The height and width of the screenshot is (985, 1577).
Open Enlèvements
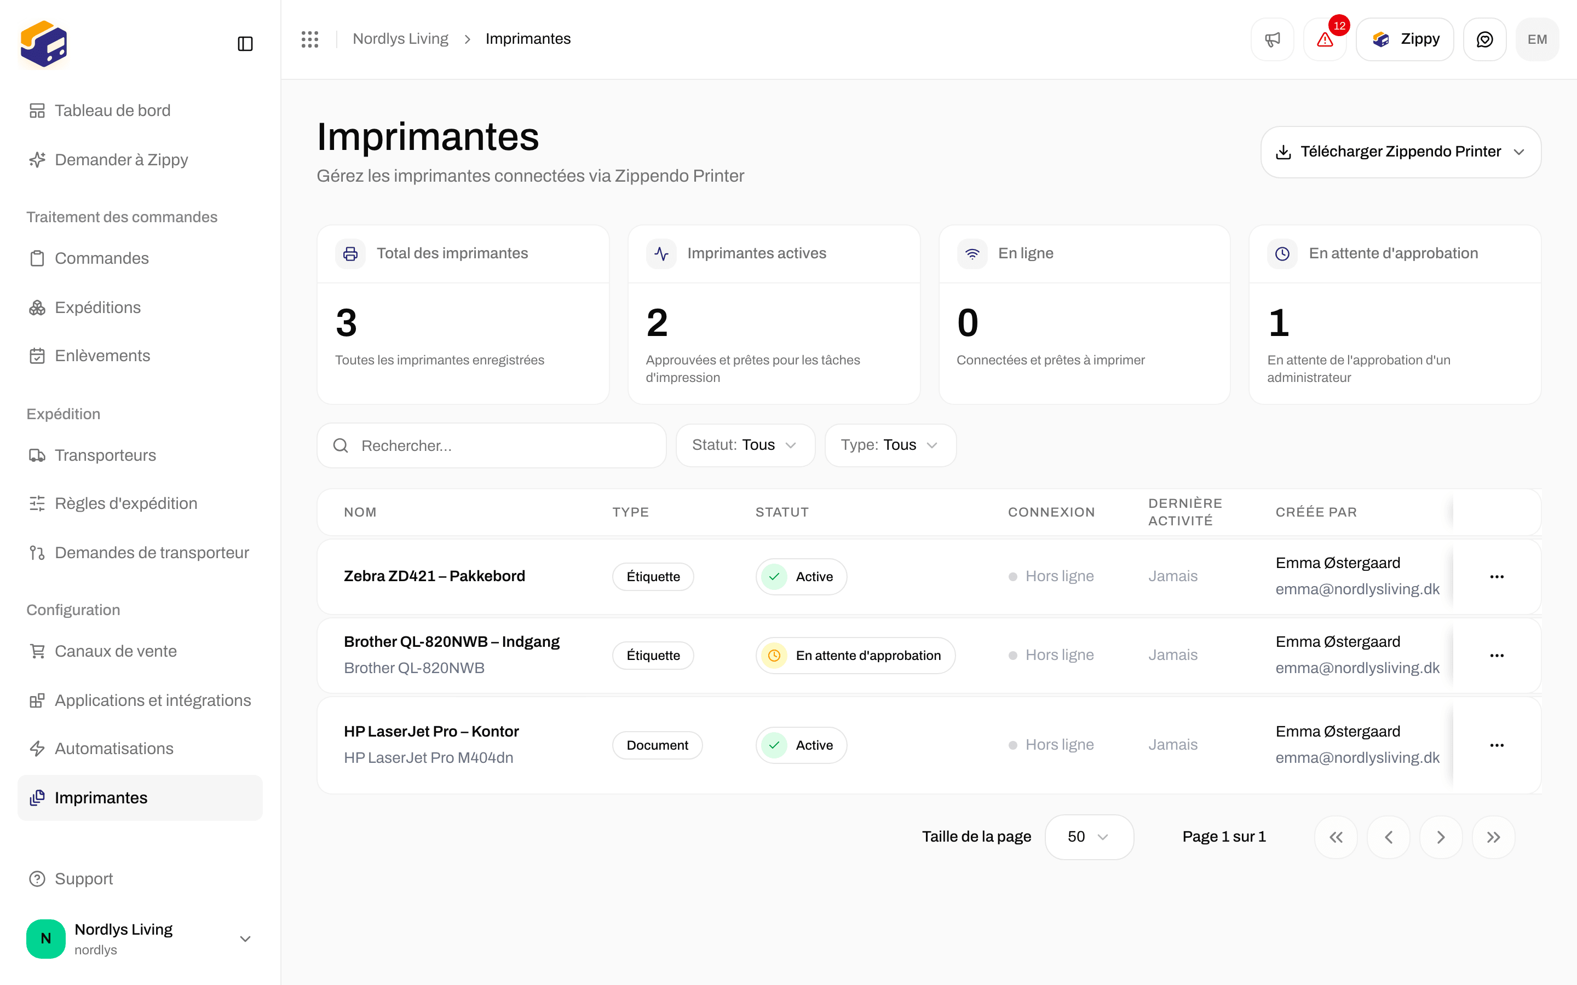pos(140,356)
